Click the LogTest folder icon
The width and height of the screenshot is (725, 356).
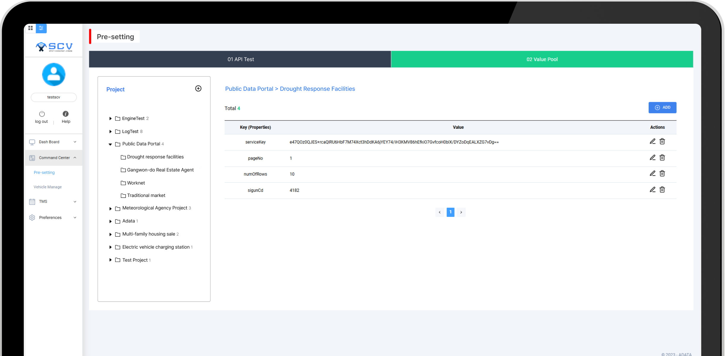coord(118,131)
